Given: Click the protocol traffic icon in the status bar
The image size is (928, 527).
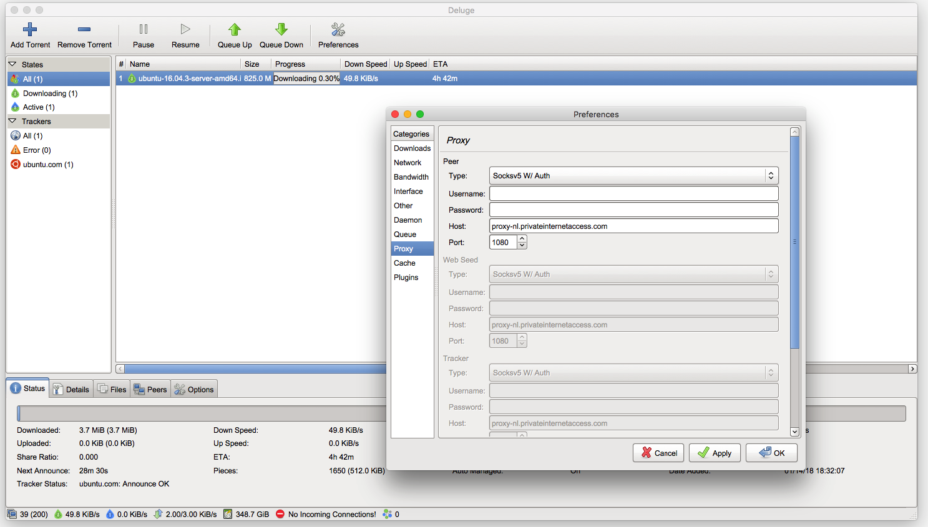Looking at the screenshot, I should click(159, 515).
